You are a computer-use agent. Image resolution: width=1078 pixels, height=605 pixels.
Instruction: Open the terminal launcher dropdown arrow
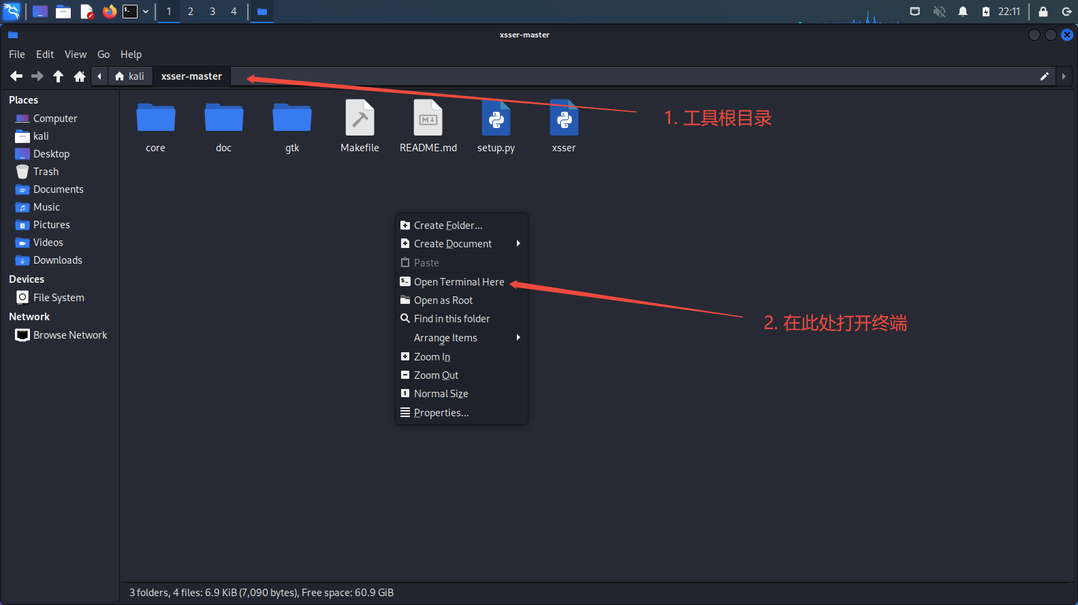(146, 12)
